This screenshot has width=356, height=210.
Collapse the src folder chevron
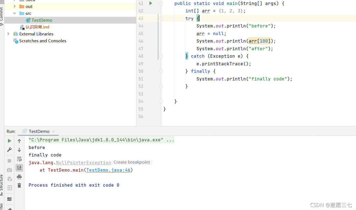click(x=15, y=13)
